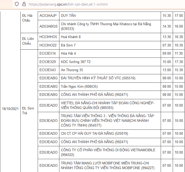Click start time 13:00 of An Thượng 35

(x=167, y=70)
